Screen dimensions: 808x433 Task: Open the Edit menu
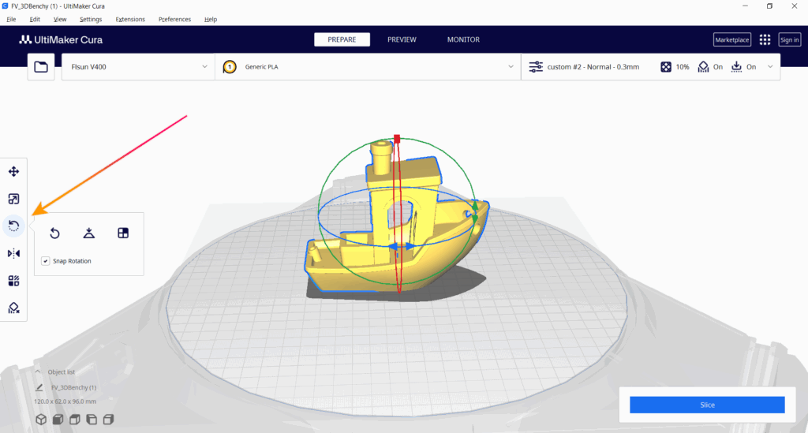click(x=35, y=19)
